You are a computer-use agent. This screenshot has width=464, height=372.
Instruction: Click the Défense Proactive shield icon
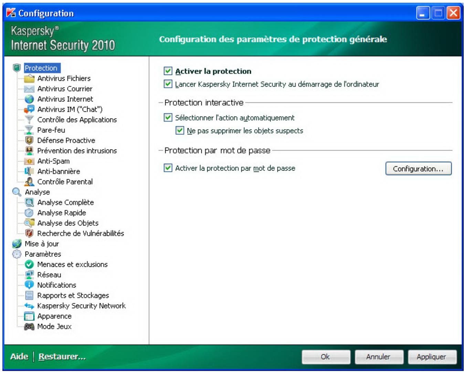[x=29, y=140]
